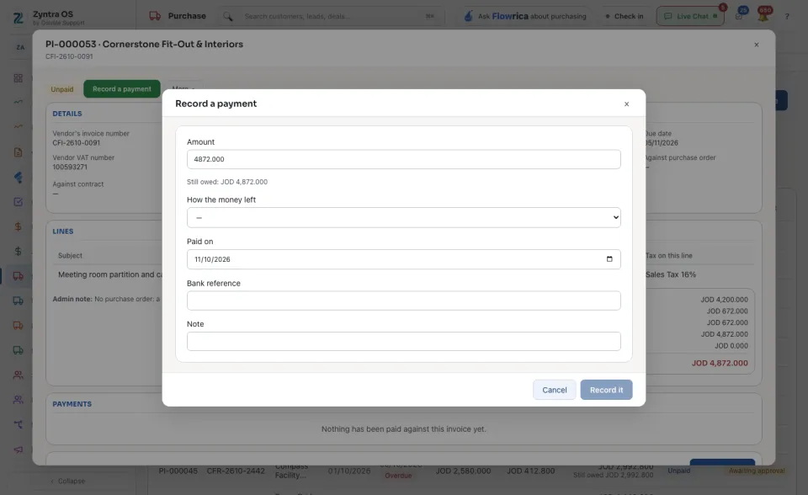
Task: Open the dashboard grid icon in sidebar
Action: (18, 77)
